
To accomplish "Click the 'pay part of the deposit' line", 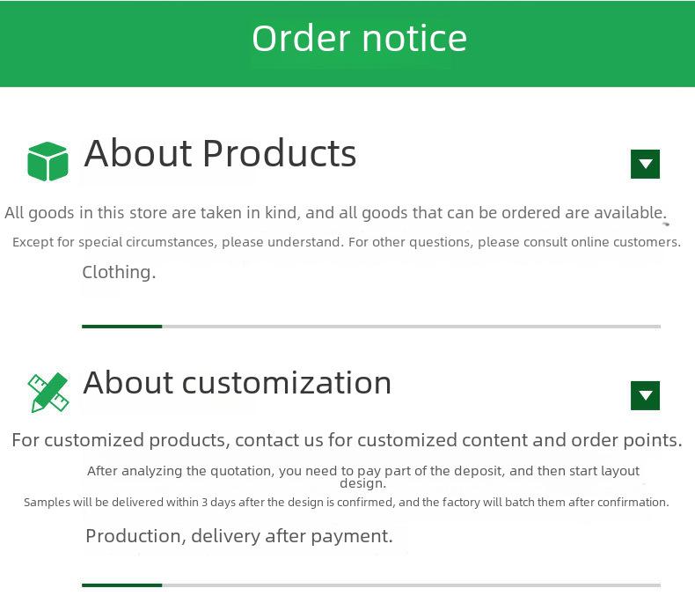I will point(363,471).
